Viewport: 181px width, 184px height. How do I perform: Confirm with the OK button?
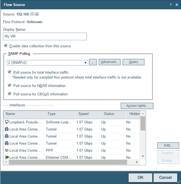(140, 178)
